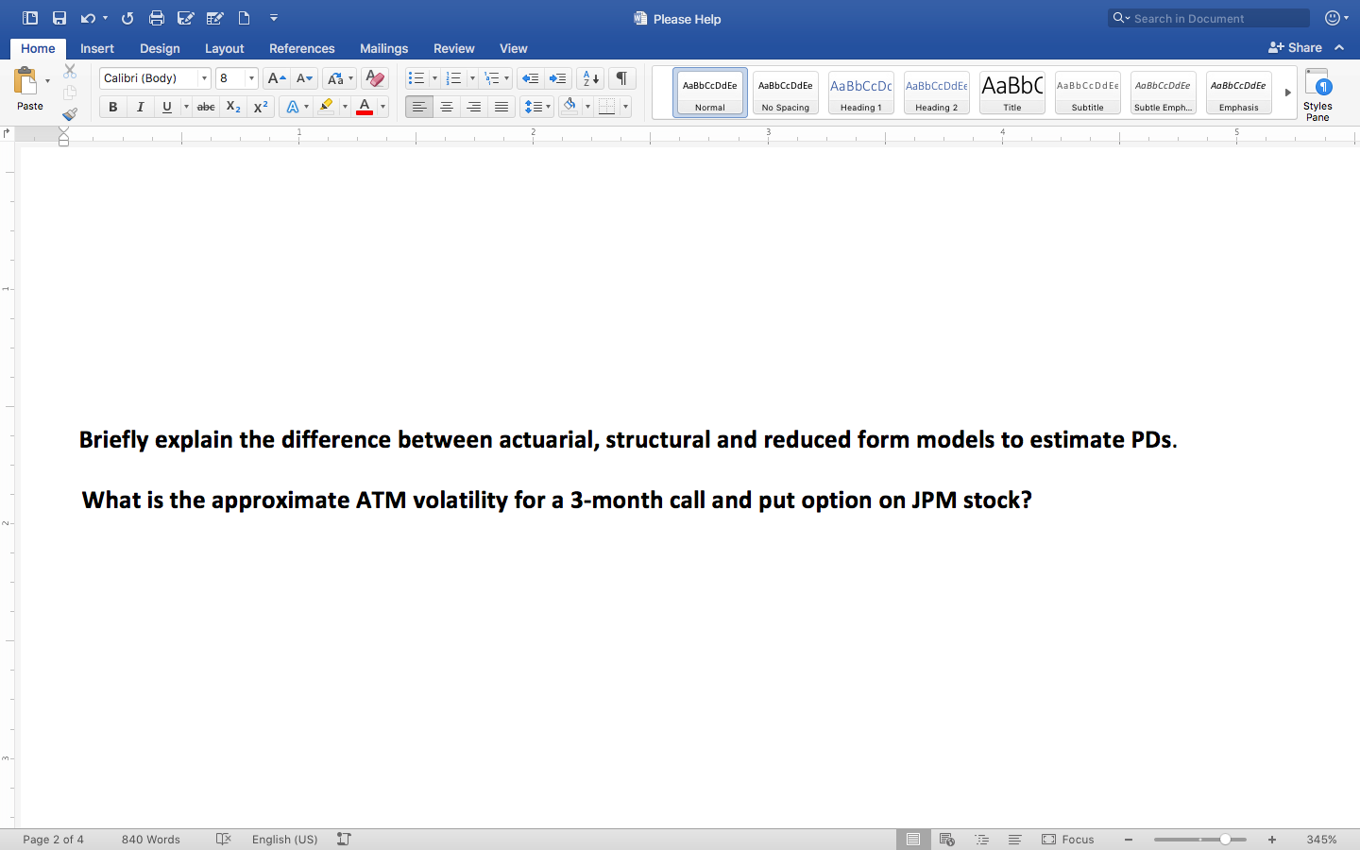Viewport: 1360px width, 850px height.
Task: Apply the Title style
Action: click(1012, 93)
